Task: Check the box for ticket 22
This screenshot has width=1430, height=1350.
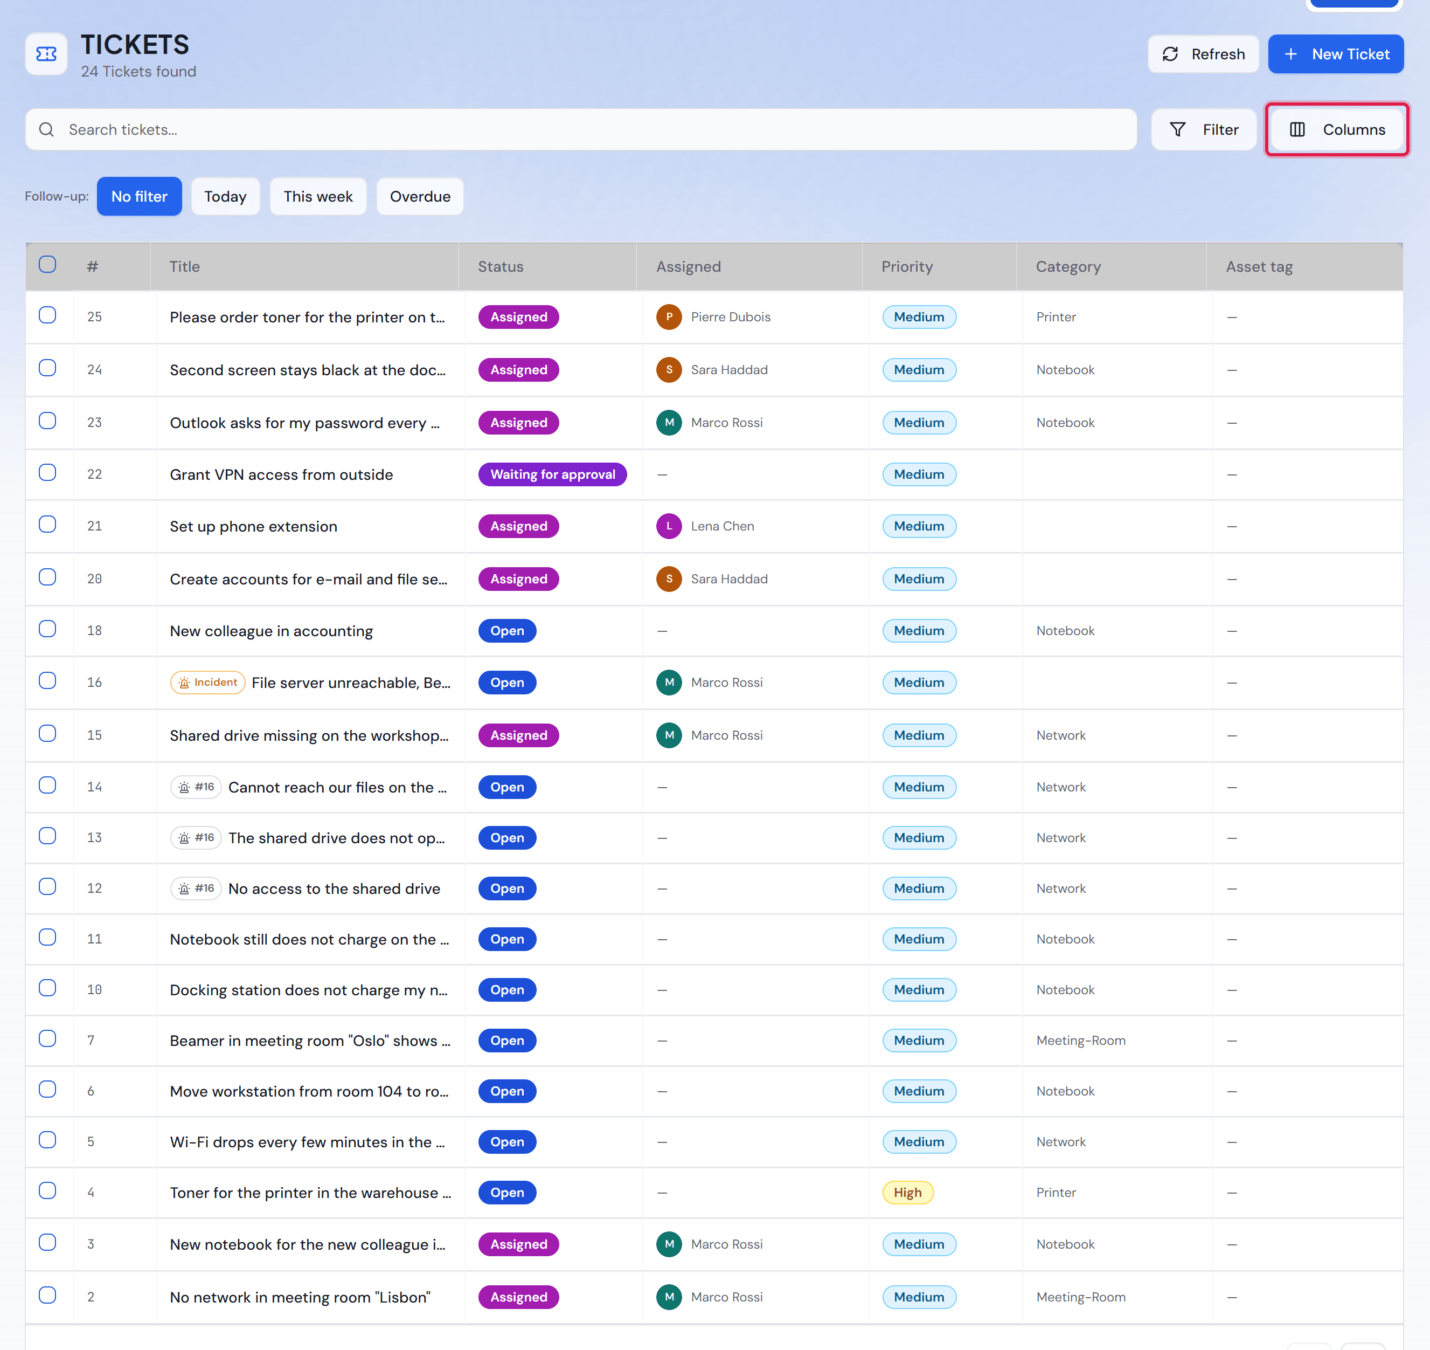Action: tap(47, 472)
